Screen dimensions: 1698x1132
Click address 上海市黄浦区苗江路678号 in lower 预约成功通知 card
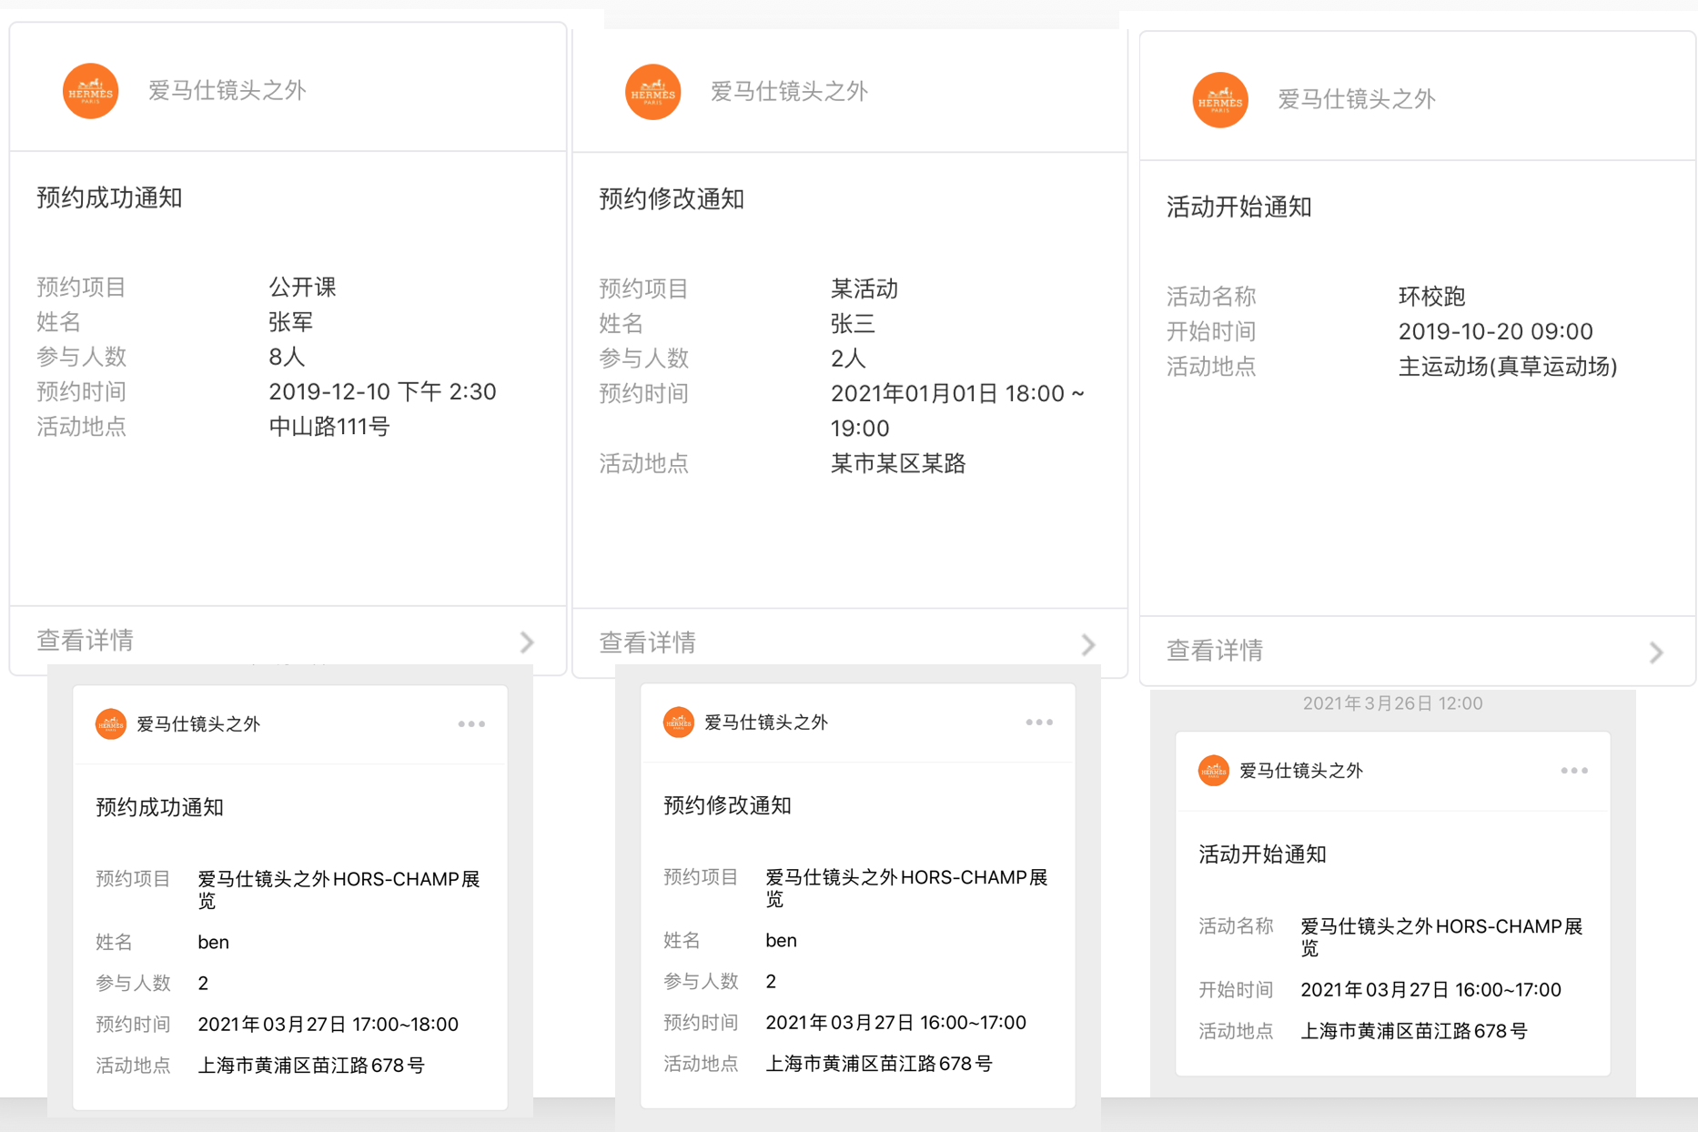click(311, 1066)
